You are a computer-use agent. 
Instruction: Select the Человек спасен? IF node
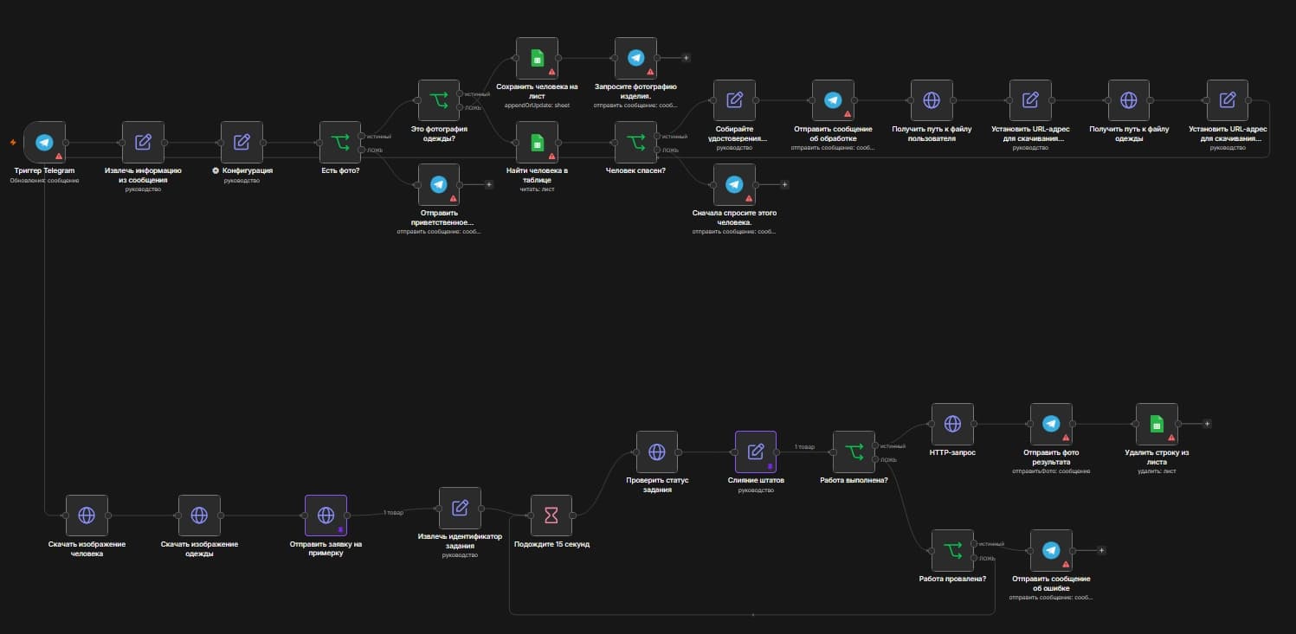636,142
